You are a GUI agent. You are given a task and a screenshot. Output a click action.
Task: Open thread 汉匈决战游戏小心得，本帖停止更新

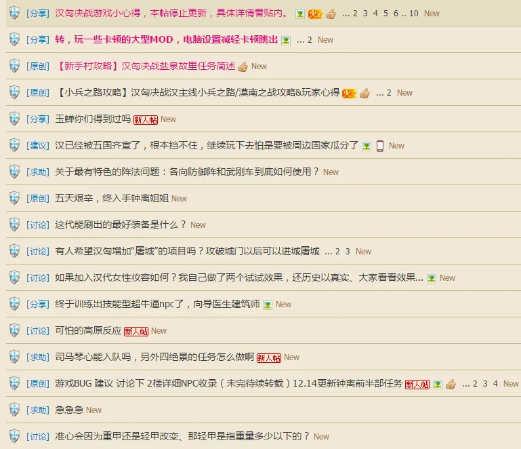pyautogui.click(x=171, y=13)
